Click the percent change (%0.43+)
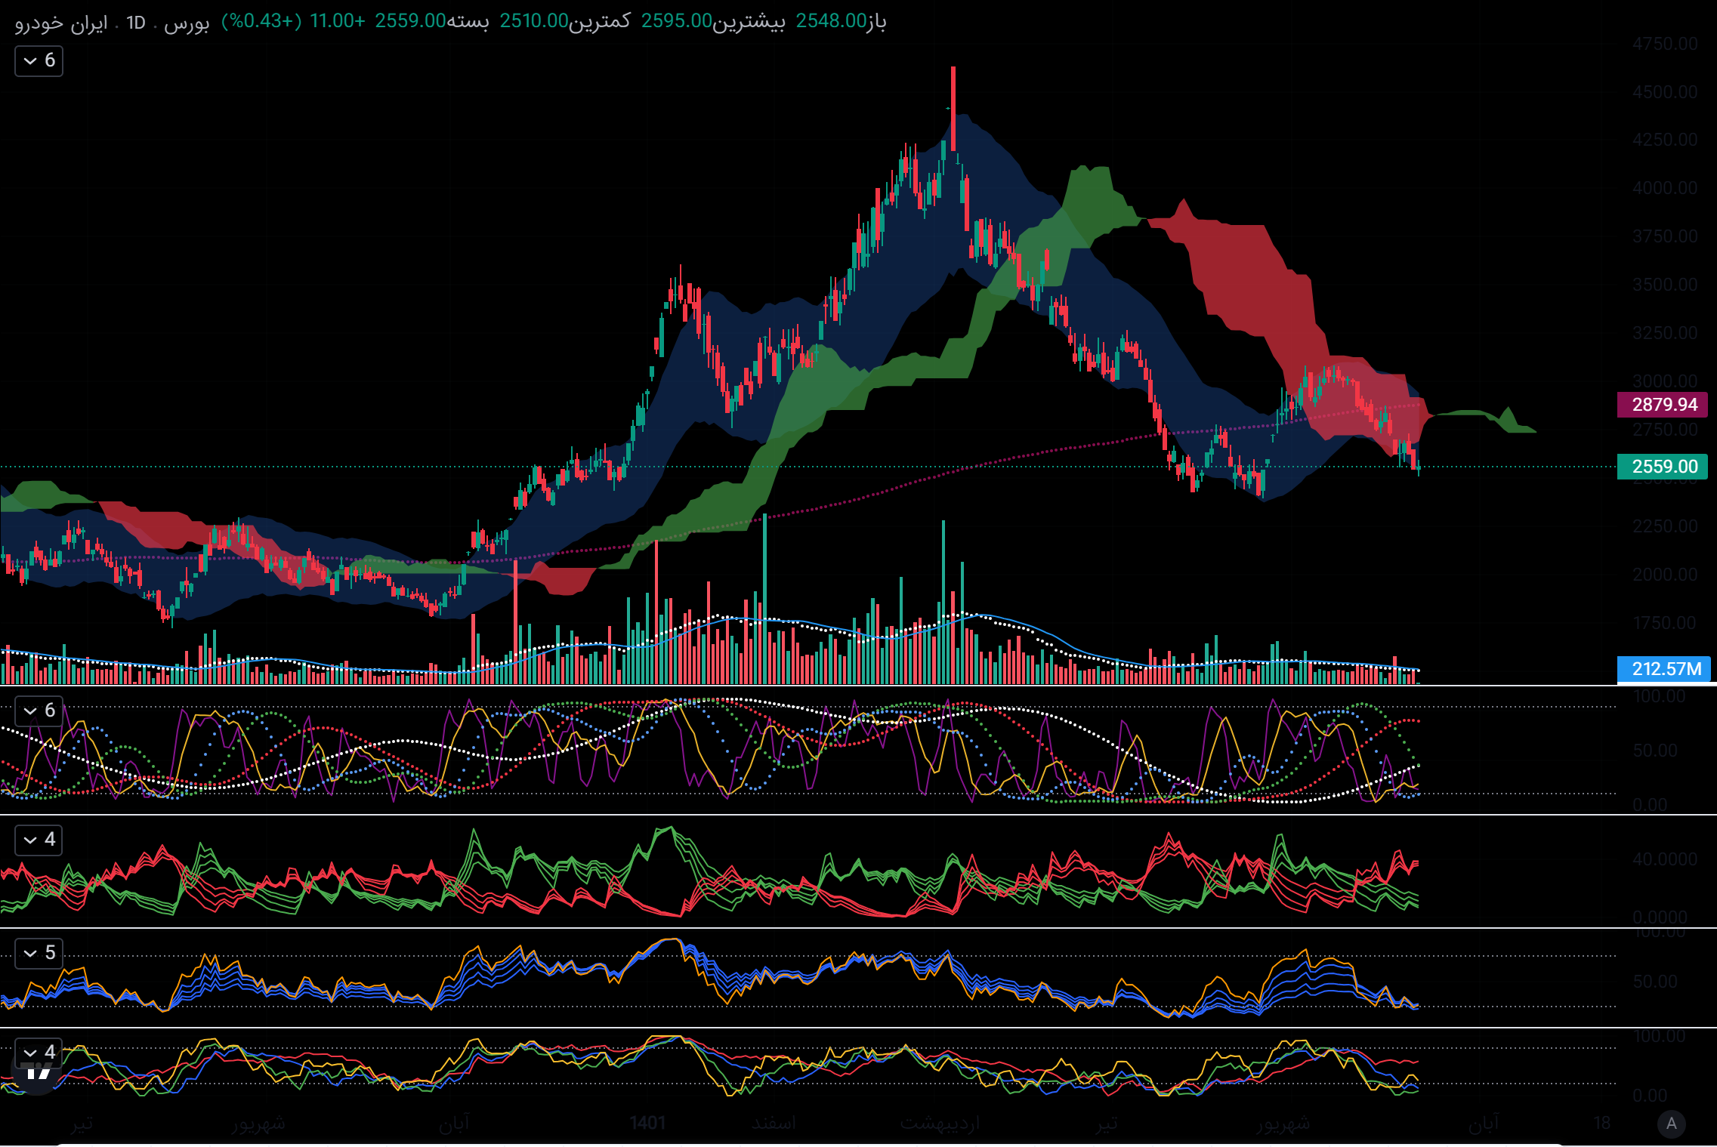1717x1147 pixels. [x=261, y=21]
